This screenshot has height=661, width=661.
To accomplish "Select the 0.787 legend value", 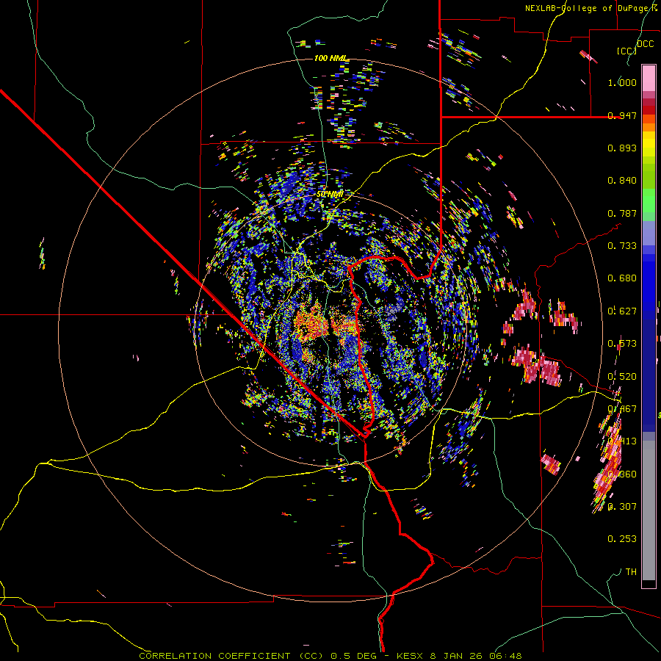I will click(x=622, y=213).
